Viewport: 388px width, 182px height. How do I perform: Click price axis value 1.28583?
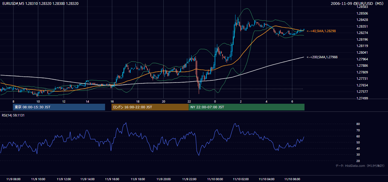tap(362, 7)
